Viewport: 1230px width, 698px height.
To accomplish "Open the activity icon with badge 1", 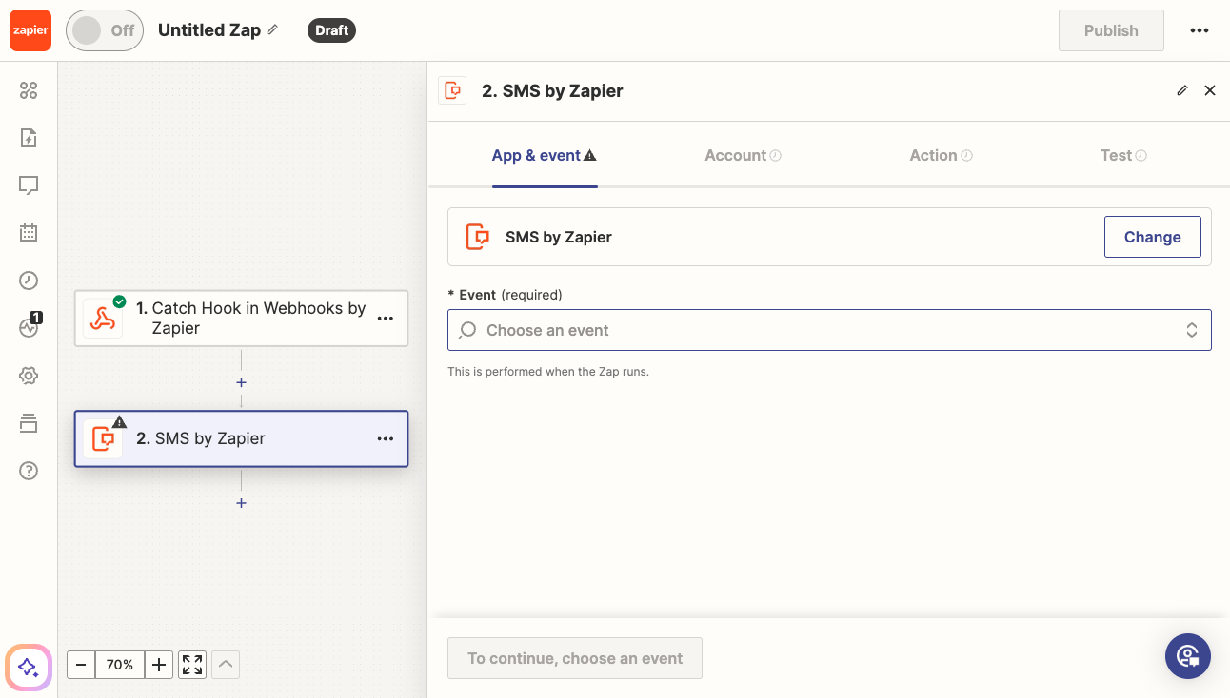I will (x=30, y=326).
